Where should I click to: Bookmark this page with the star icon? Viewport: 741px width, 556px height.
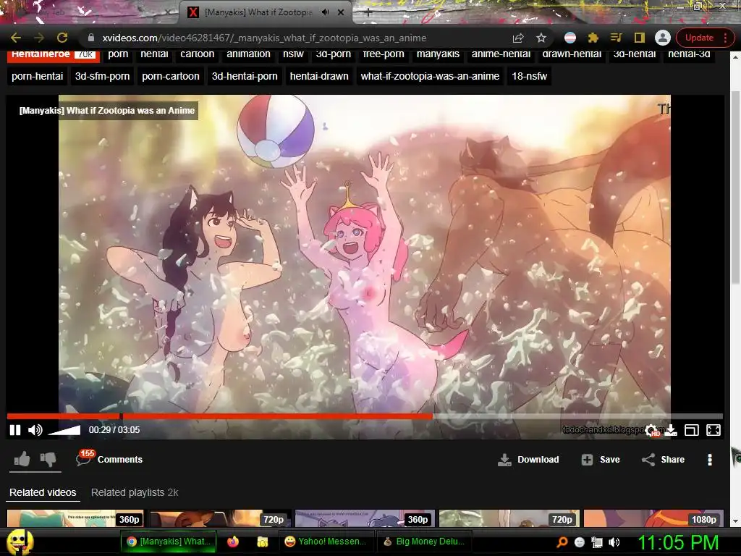coord(541,38)
